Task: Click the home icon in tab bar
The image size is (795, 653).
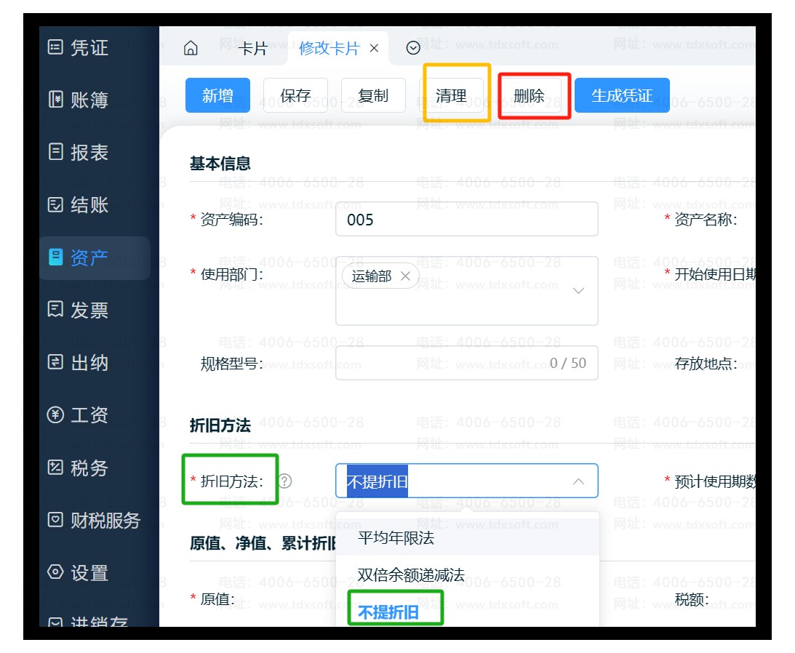Action: coord(191,49)
